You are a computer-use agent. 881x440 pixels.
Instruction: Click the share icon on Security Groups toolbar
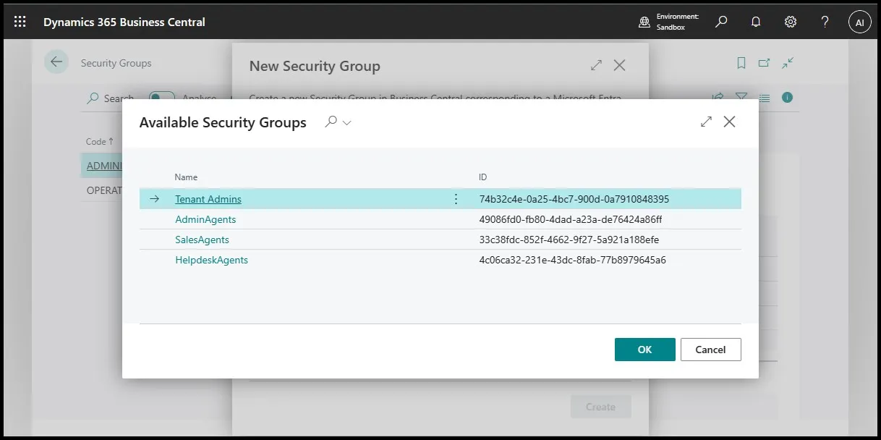718,97
